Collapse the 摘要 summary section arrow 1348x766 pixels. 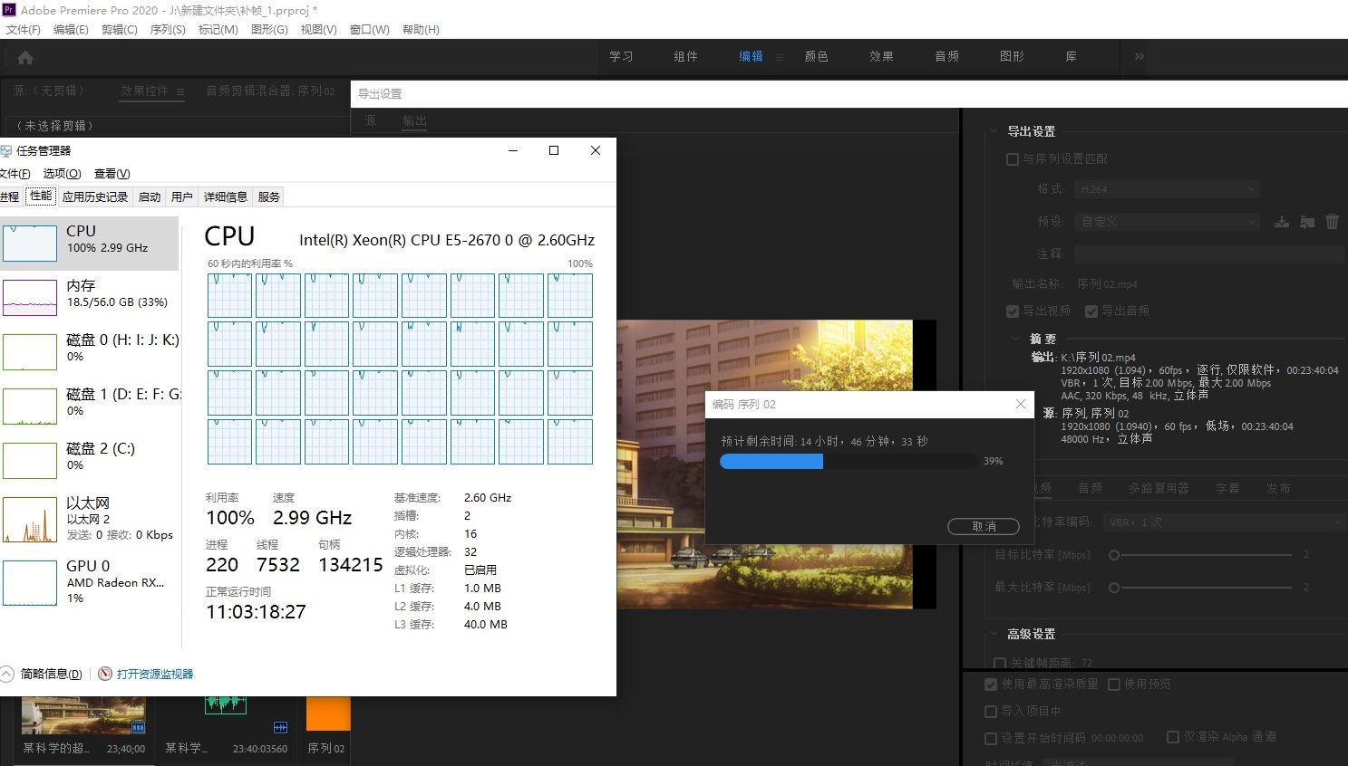coord(1016,339)
